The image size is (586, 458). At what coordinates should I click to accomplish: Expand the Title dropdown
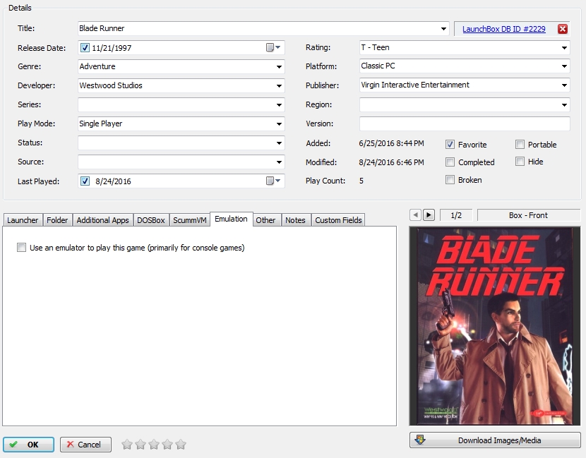(443, 29)
